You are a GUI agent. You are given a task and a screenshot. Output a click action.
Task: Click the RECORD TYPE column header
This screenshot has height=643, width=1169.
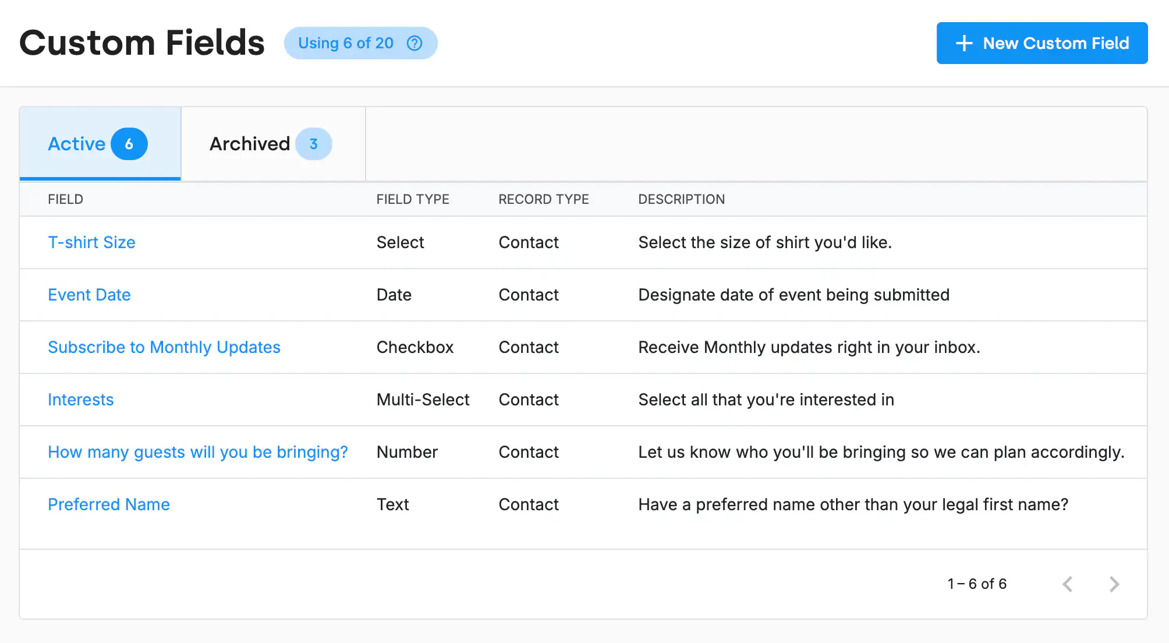(x=544, y=199)
